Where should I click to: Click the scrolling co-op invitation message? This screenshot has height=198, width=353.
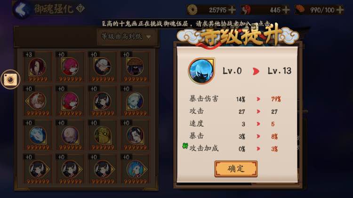point(186,24)
